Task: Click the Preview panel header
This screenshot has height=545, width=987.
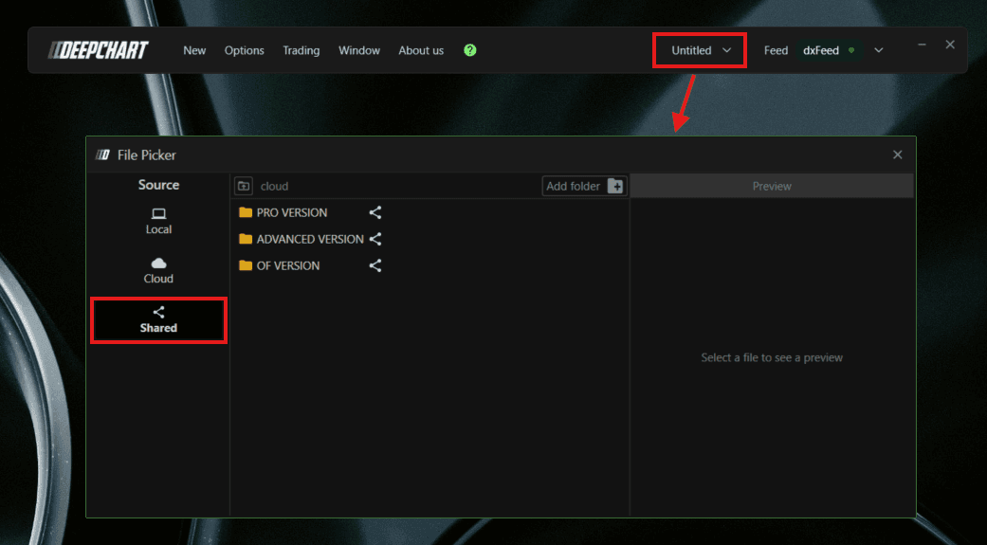Action: tap(772, 187)
